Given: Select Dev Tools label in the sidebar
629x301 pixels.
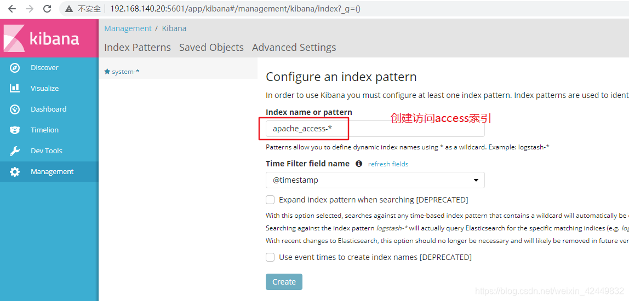Looking at the screenshot, I should [x=47, y=150].
